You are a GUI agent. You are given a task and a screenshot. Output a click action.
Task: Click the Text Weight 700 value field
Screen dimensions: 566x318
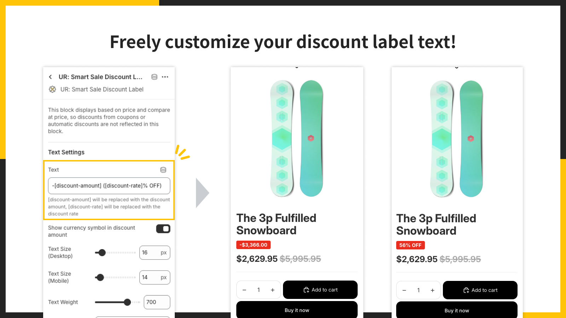click(x=157, y=302)
